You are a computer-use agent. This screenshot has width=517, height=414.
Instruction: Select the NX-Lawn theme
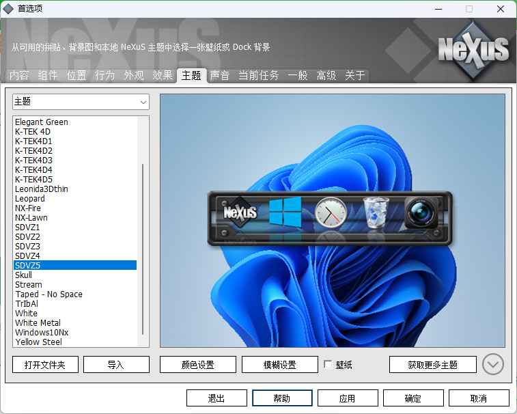click(x=75, y=218)
